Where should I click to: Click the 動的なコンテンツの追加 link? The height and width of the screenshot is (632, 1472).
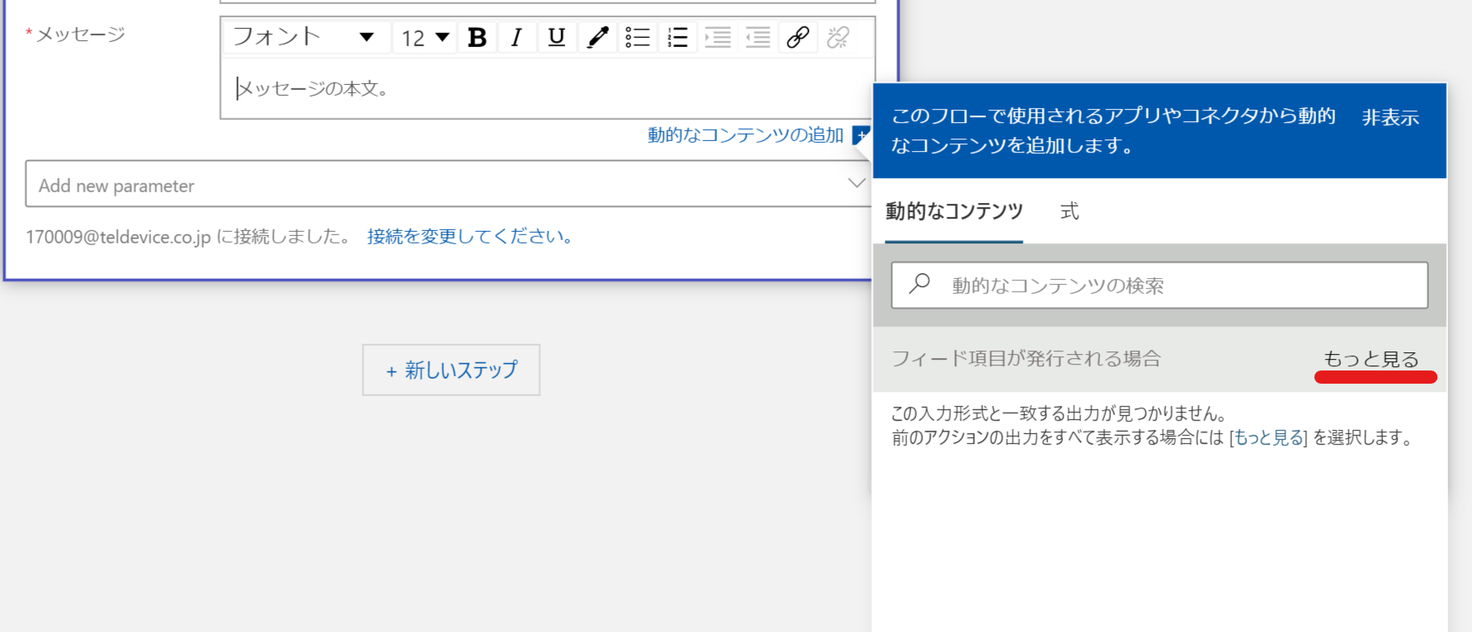[745, 134]
